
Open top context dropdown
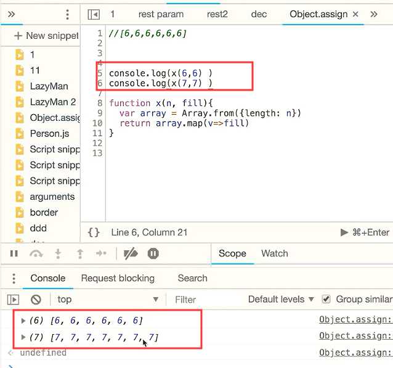click(108, 299)
